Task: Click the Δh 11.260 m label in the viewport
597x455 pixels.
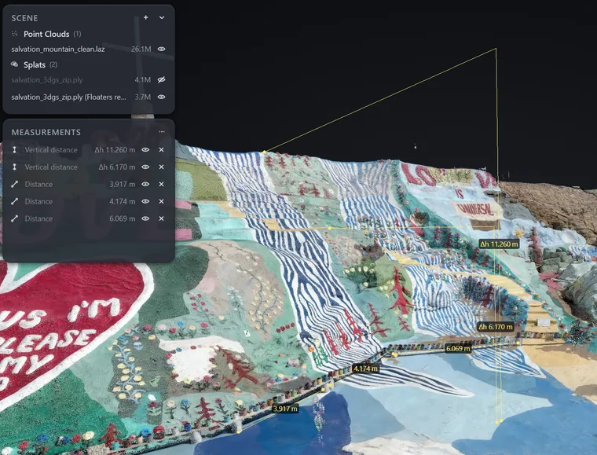Action: point(499,244)
